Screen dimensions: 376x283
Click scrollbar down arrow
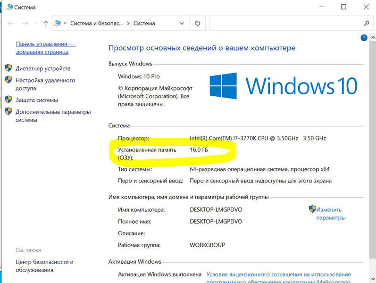tap(373, 279)
